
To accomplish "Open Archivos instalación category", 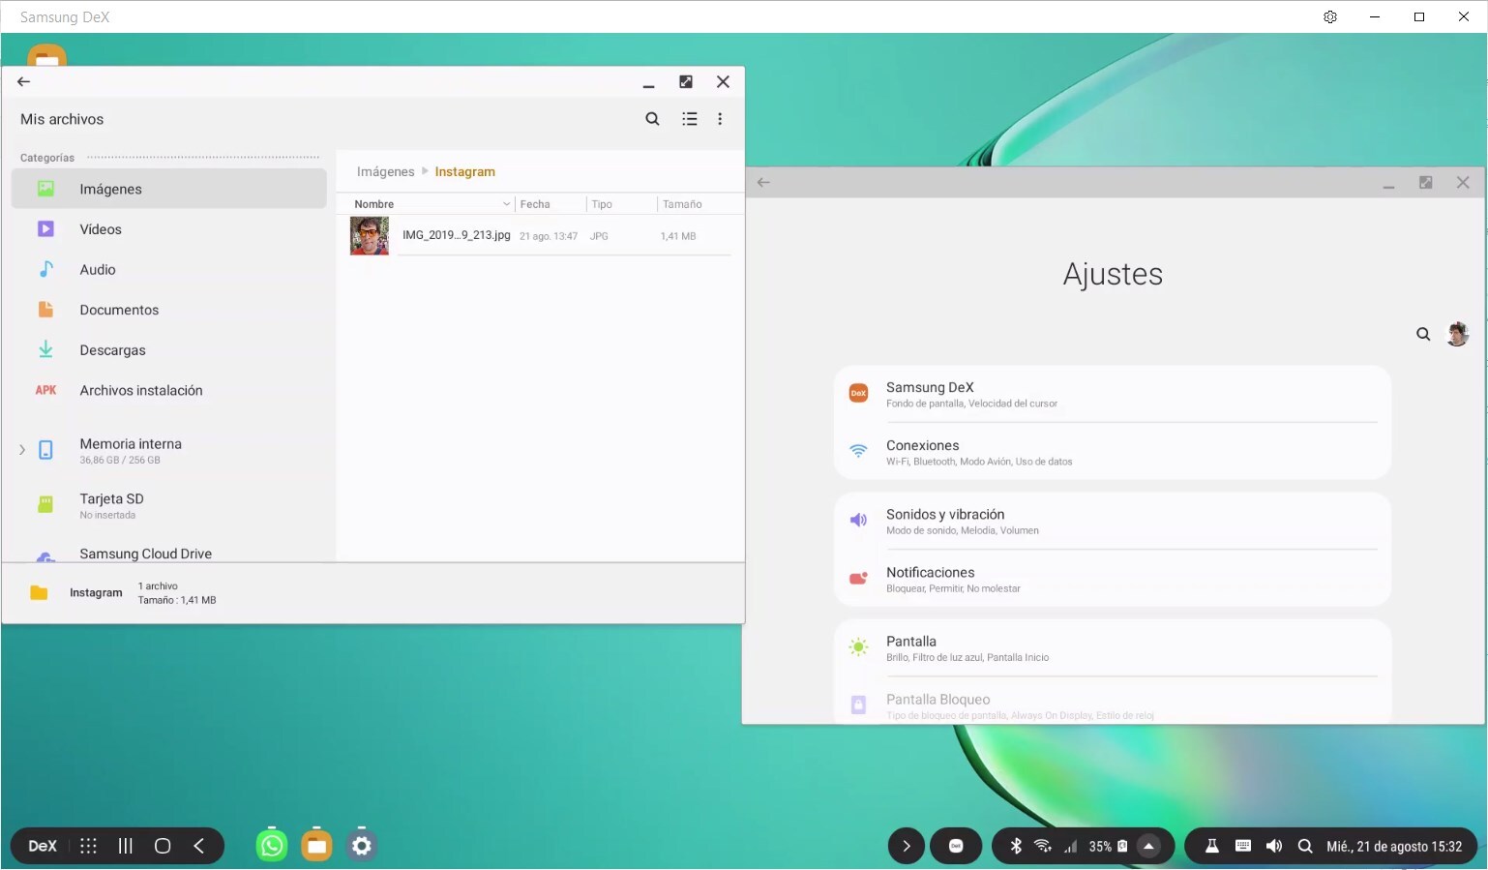I will 168,391.
